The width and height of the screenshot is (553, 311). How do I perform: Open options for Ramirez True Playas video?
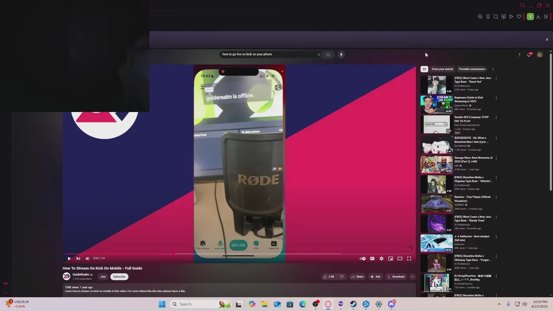[x=496, y=197]
